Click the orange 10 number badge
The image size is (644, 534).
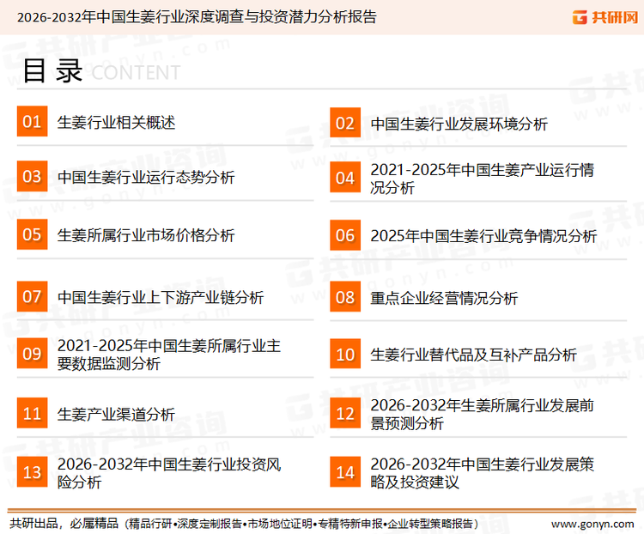345,354
